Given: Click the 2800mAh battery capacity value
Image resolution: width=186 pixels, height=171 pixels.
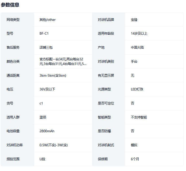Looking at the screenshot, I should pos(47,131).
